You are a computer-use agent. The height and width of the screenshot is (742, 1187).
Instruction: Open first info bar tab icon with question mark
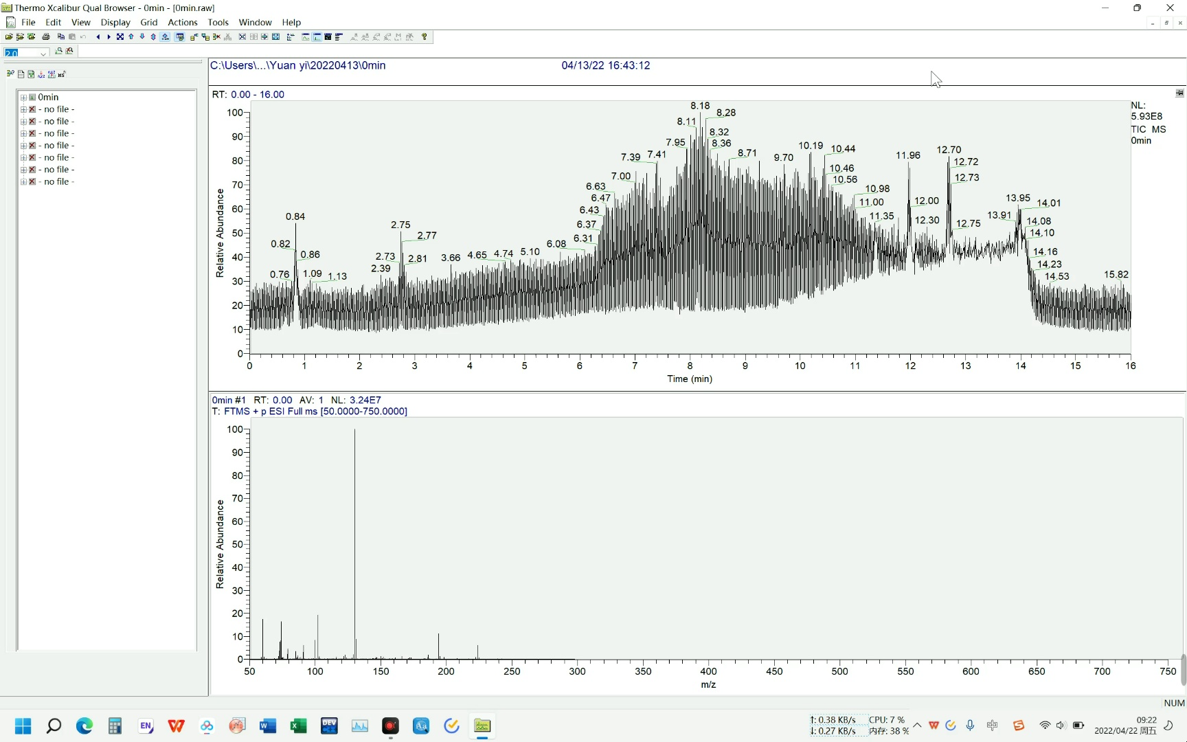pyautogui.click(x=10, y=74)
